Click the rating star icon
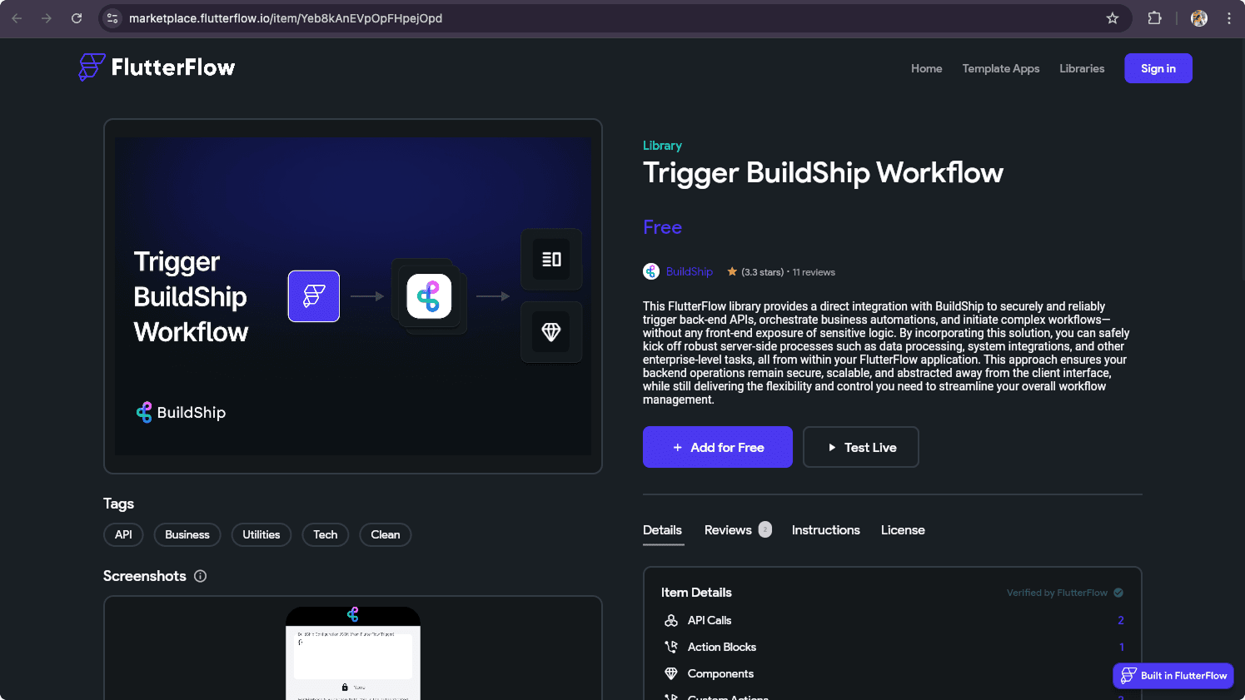The height and width of the screenshot is (700, 1245). (732, 271)
